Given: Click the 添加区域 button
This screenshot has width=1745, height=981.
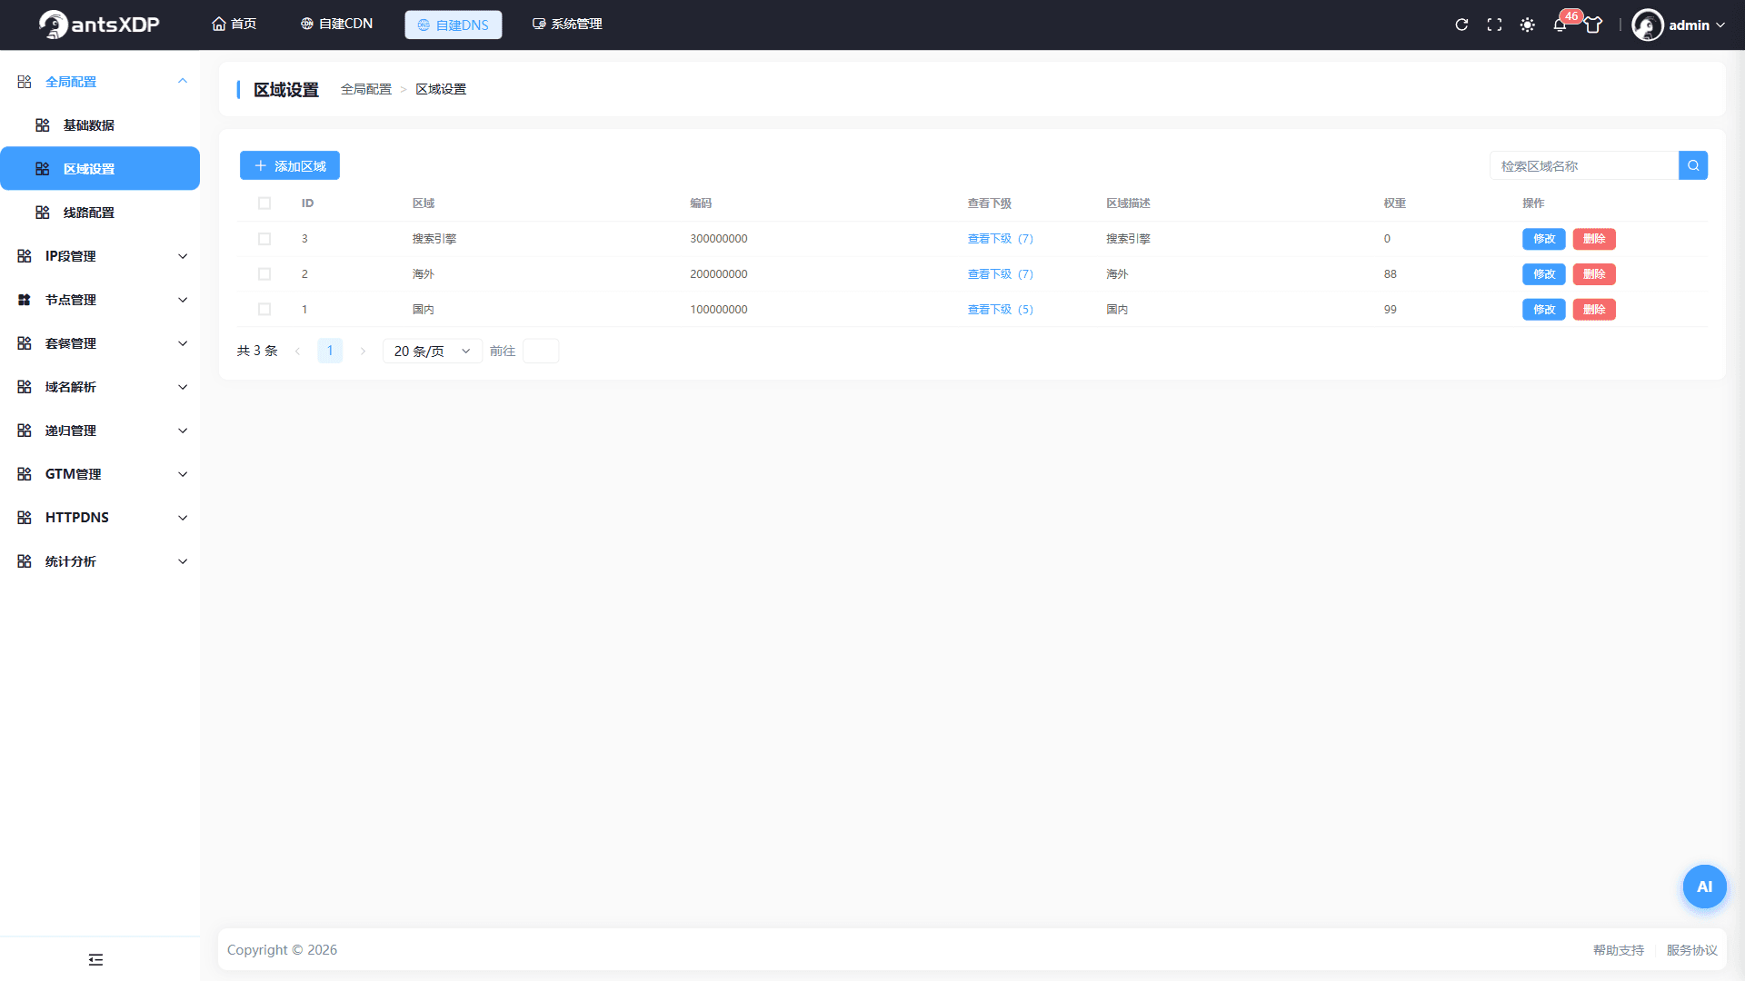Looking at the screenshot, I should coord(290,165).
